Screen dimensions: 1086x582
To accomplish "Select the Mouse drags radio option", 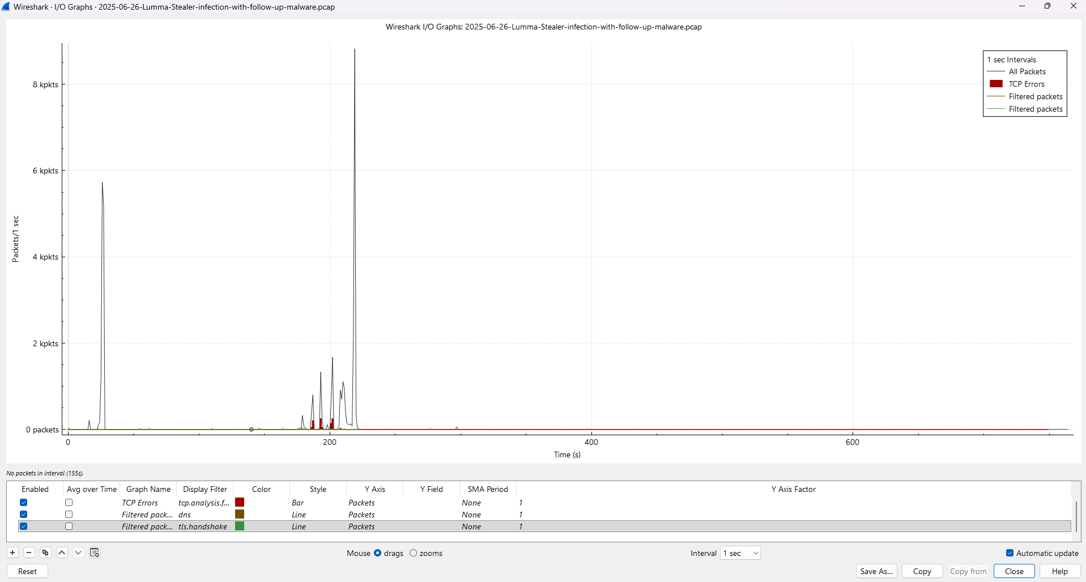I will pyautogui.click(x=377, y=553).
